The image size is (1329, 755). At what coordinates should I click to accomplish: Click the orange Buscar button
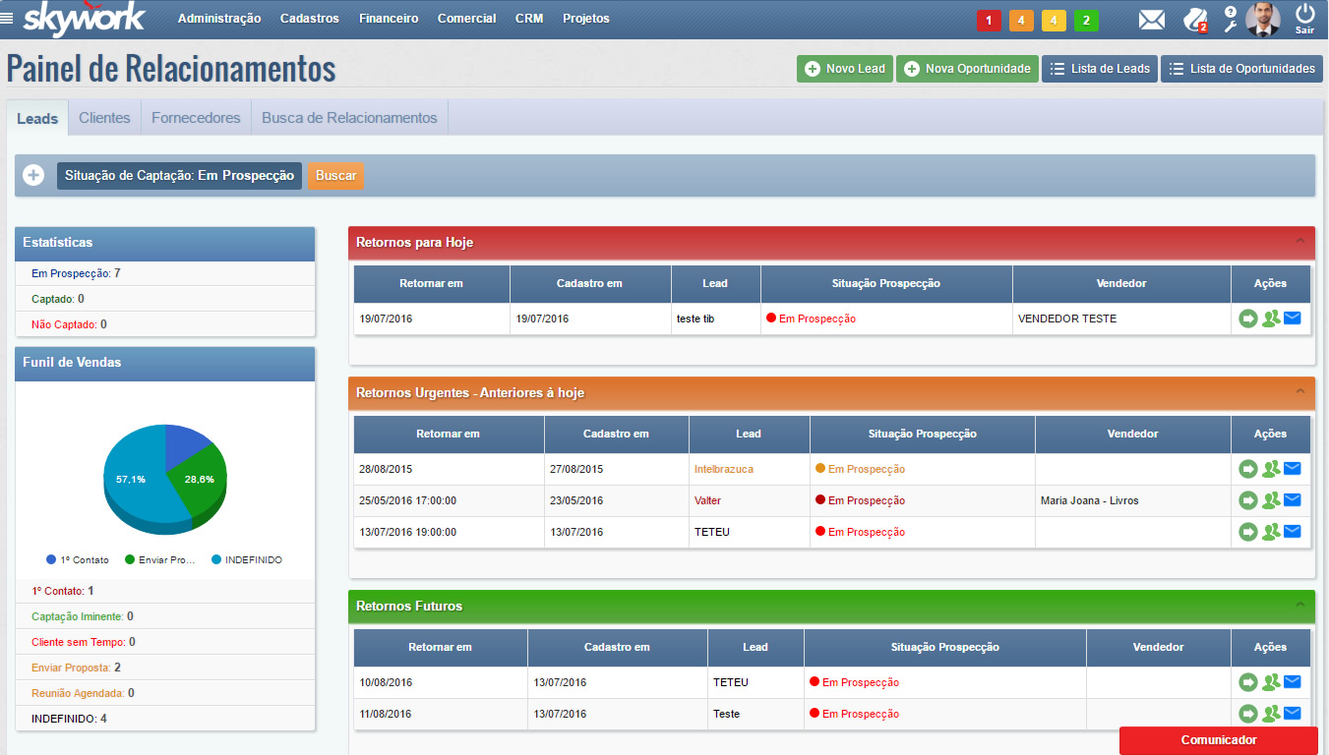pyautogui.click(x=336, y=176)
